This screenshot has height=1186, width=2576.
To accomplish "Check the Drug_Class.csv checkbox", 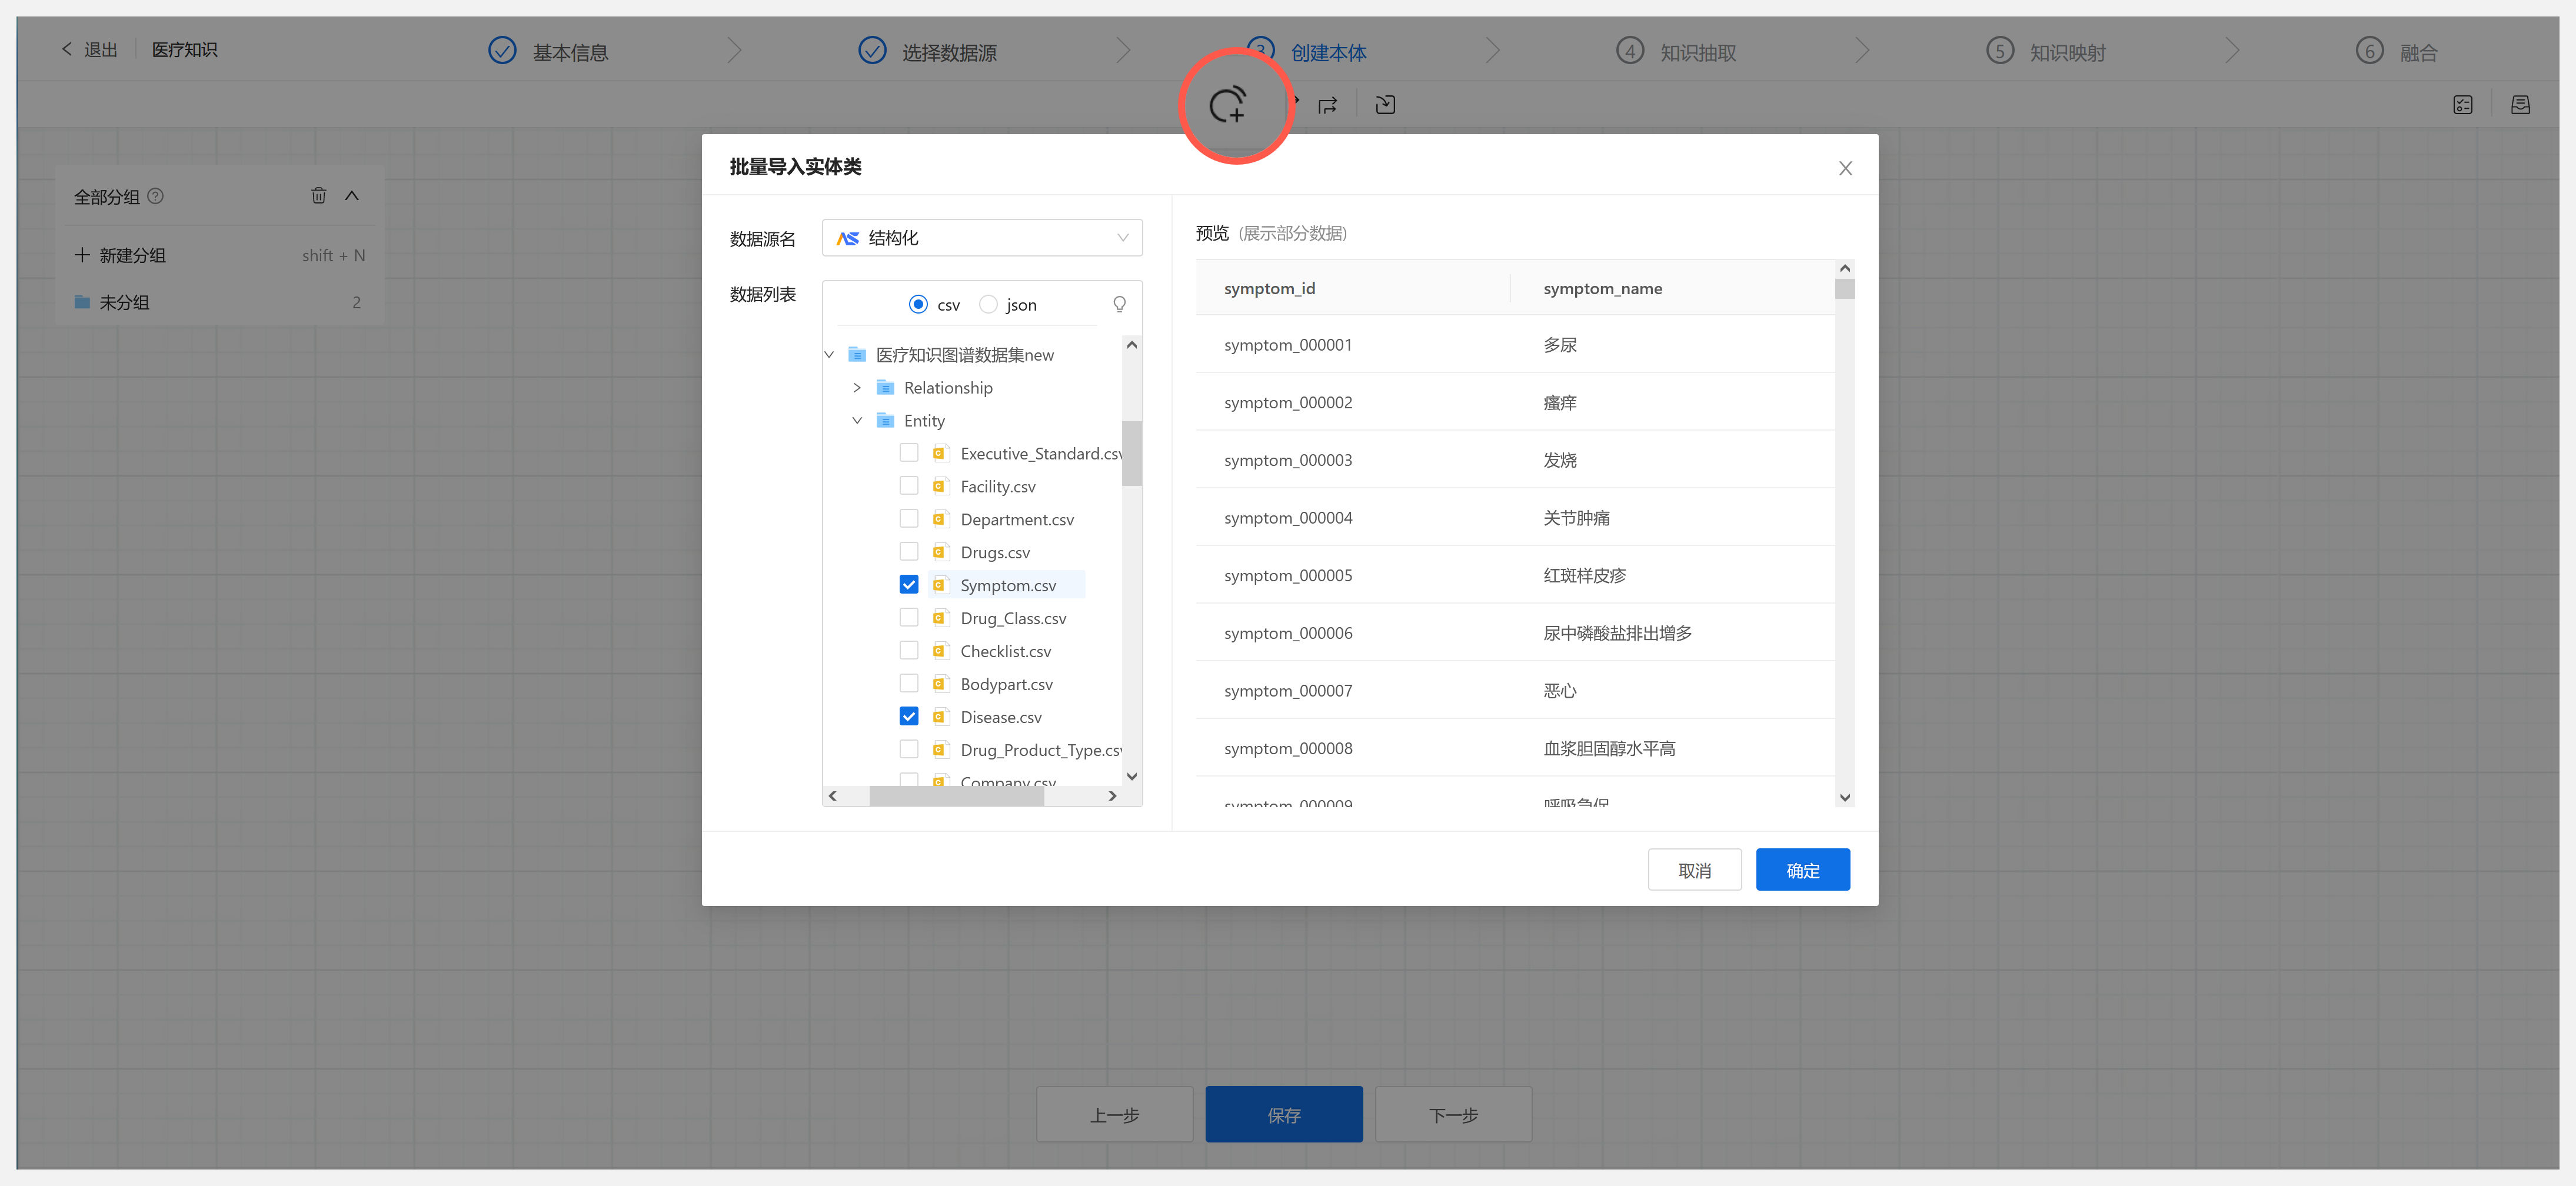I will [x=909, y=618].
